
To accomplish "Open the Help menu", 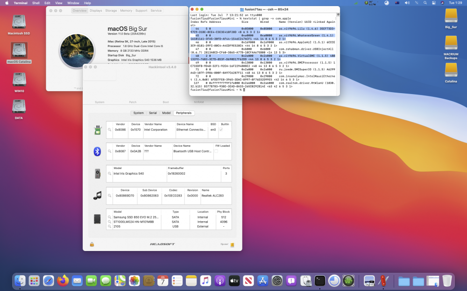I will (x=87, y=3).
